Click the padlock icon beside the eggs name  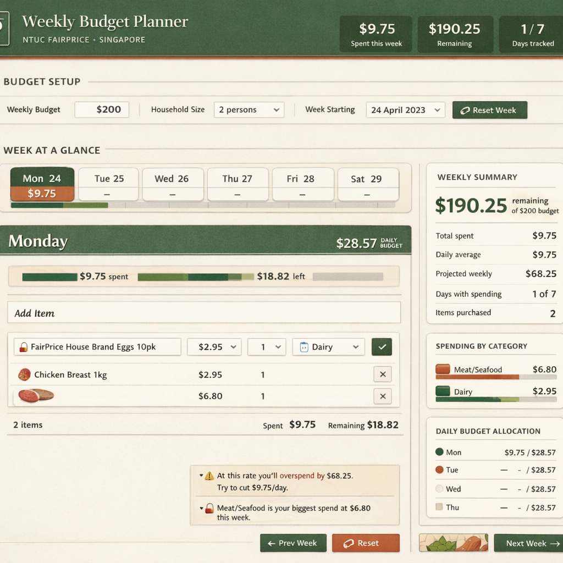tap(23, 346)
